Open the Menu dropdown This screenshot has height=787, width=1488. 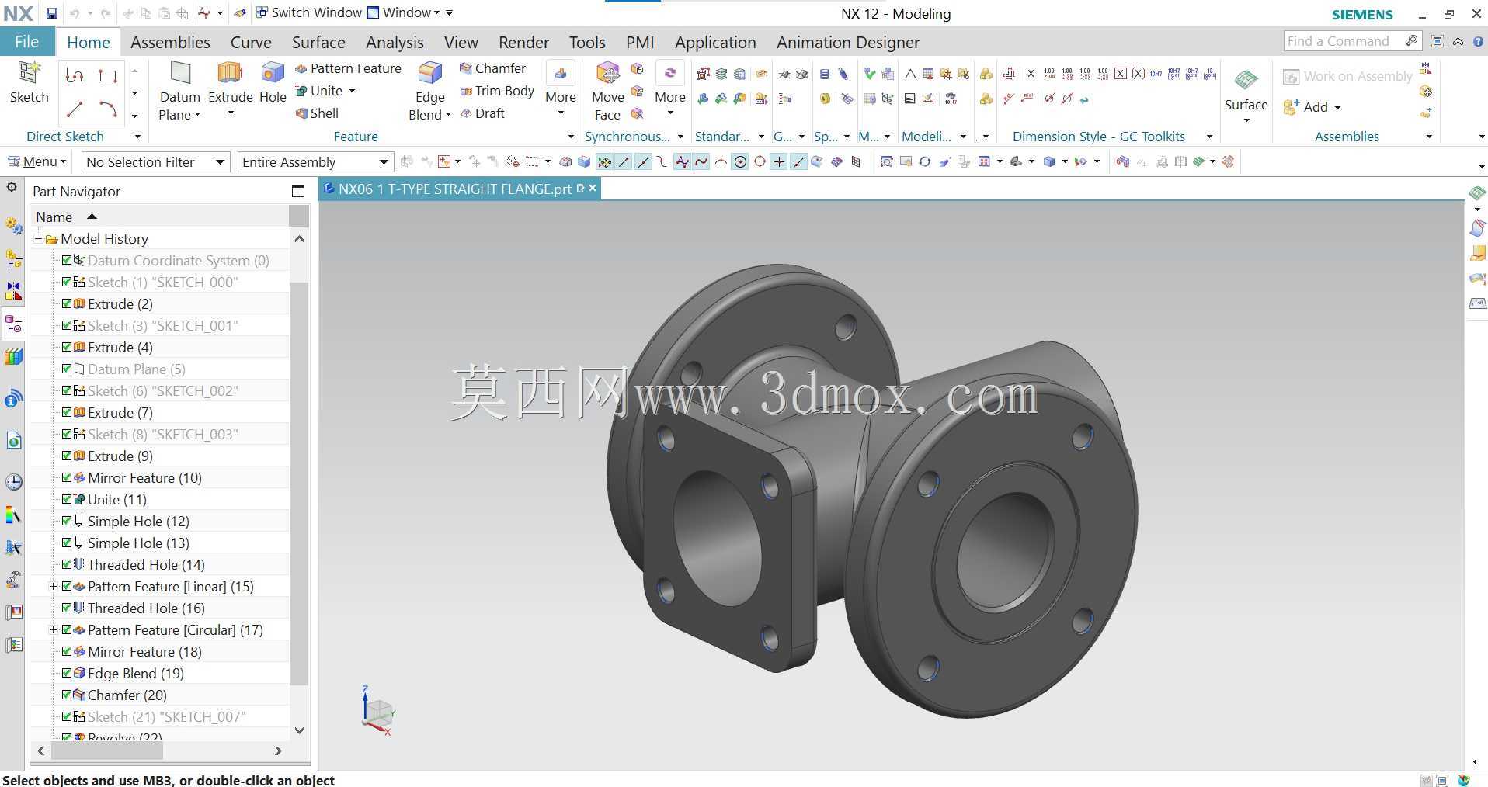click(37, 161)
